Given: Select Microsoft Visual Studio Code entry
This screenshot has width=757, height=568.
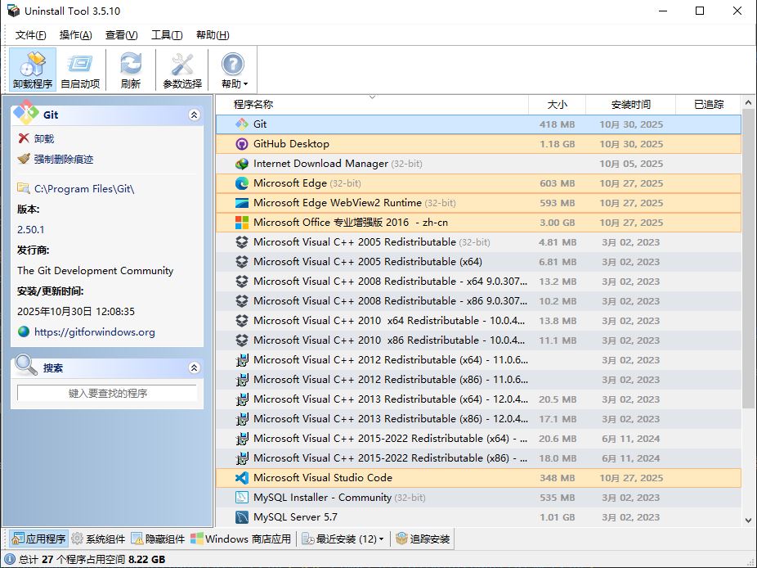Looking at the screenshot, I should (322, 478).
